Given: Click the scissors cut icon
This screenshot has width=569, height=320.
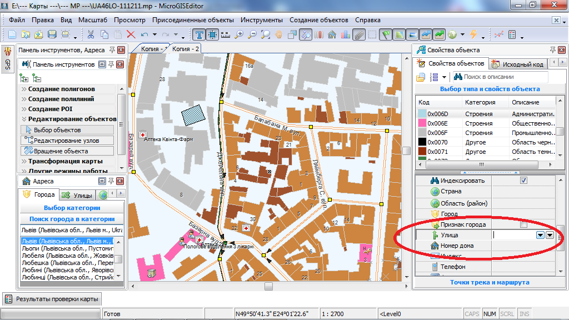Looking at the screenshot, I should 91,34.
